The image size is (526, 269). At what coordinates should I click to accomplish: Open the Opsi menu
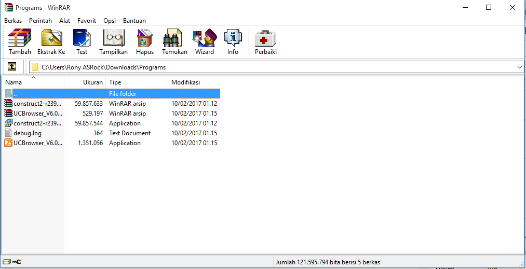pos(110,21)
